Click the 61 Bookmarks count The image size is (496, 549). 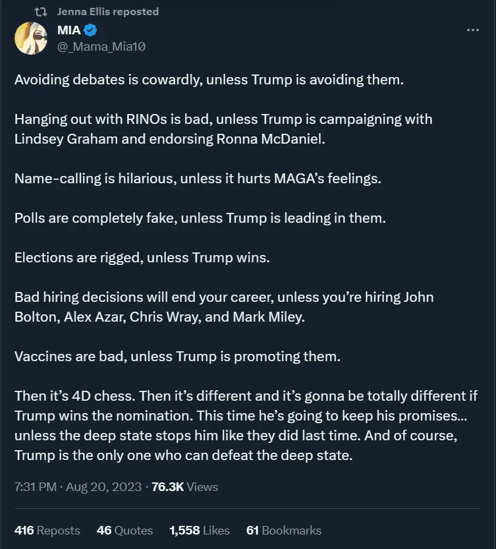pyautogui.click(x=283, y=530)
